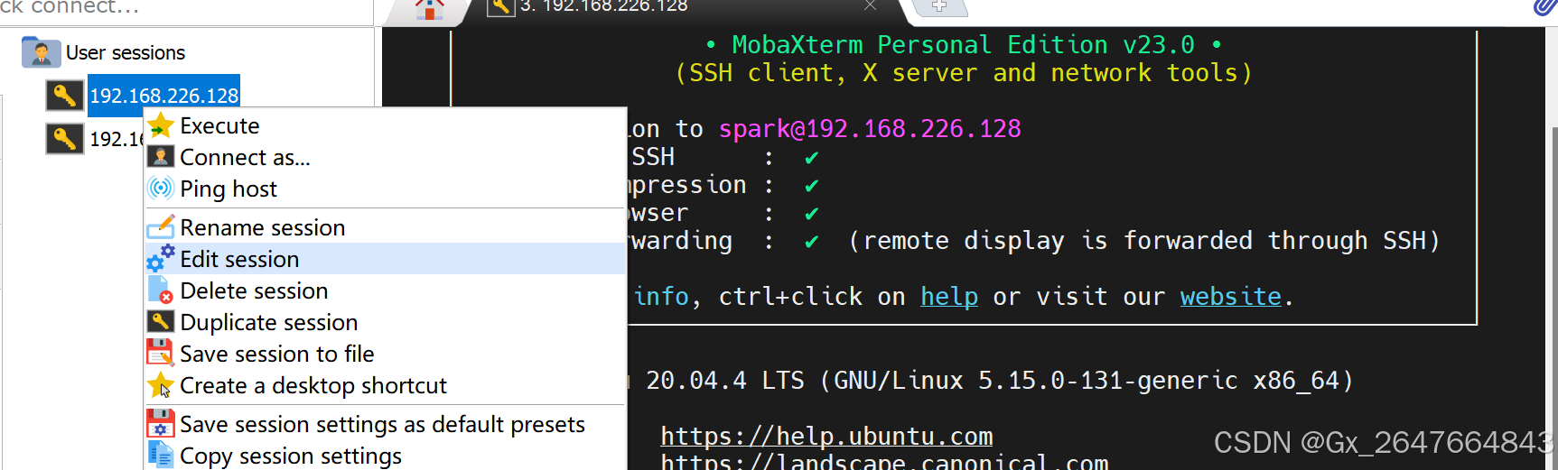Click the Connect as user icon
This screenshot has height=470, width=1558.
(161, 157)
